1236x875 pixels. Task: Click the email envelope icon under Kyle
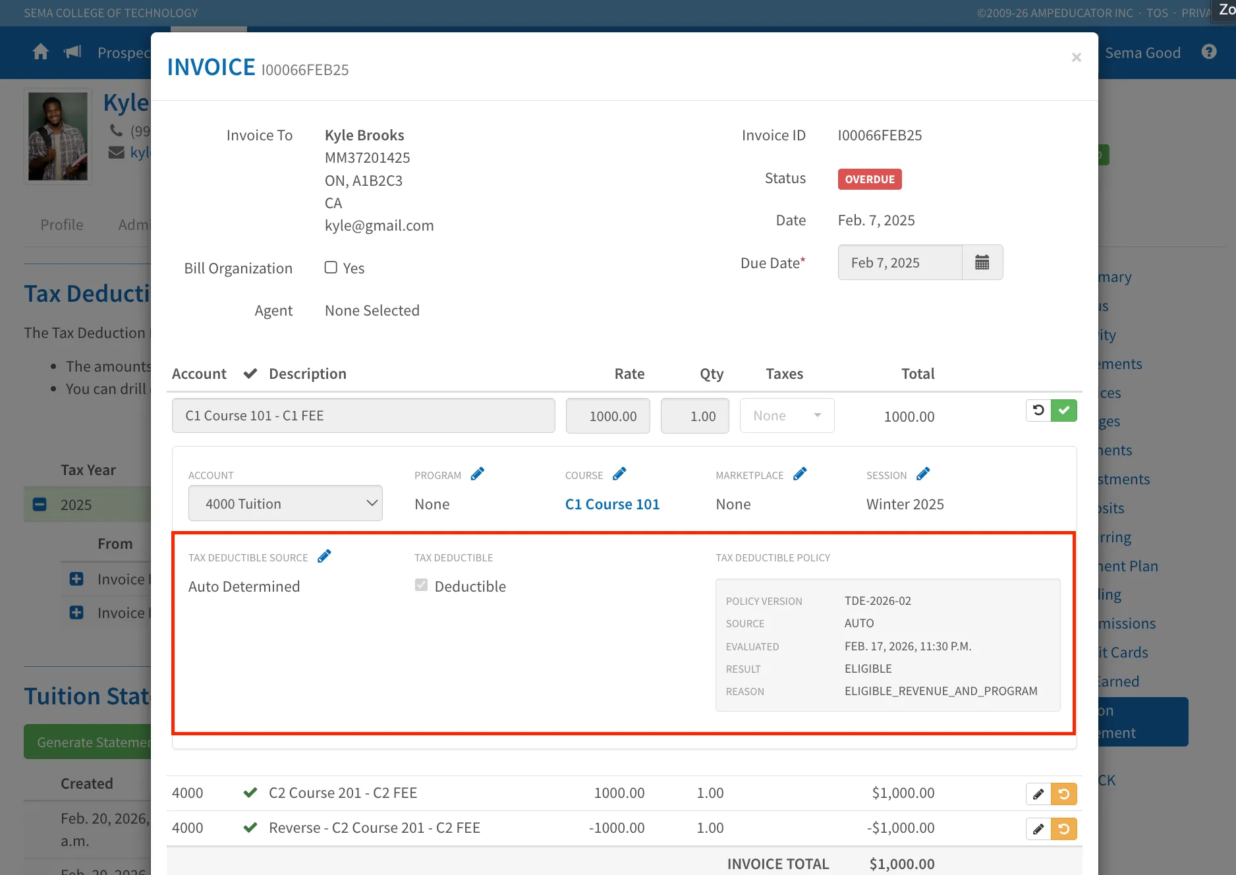pyautogui.click(x=116, y=153)
